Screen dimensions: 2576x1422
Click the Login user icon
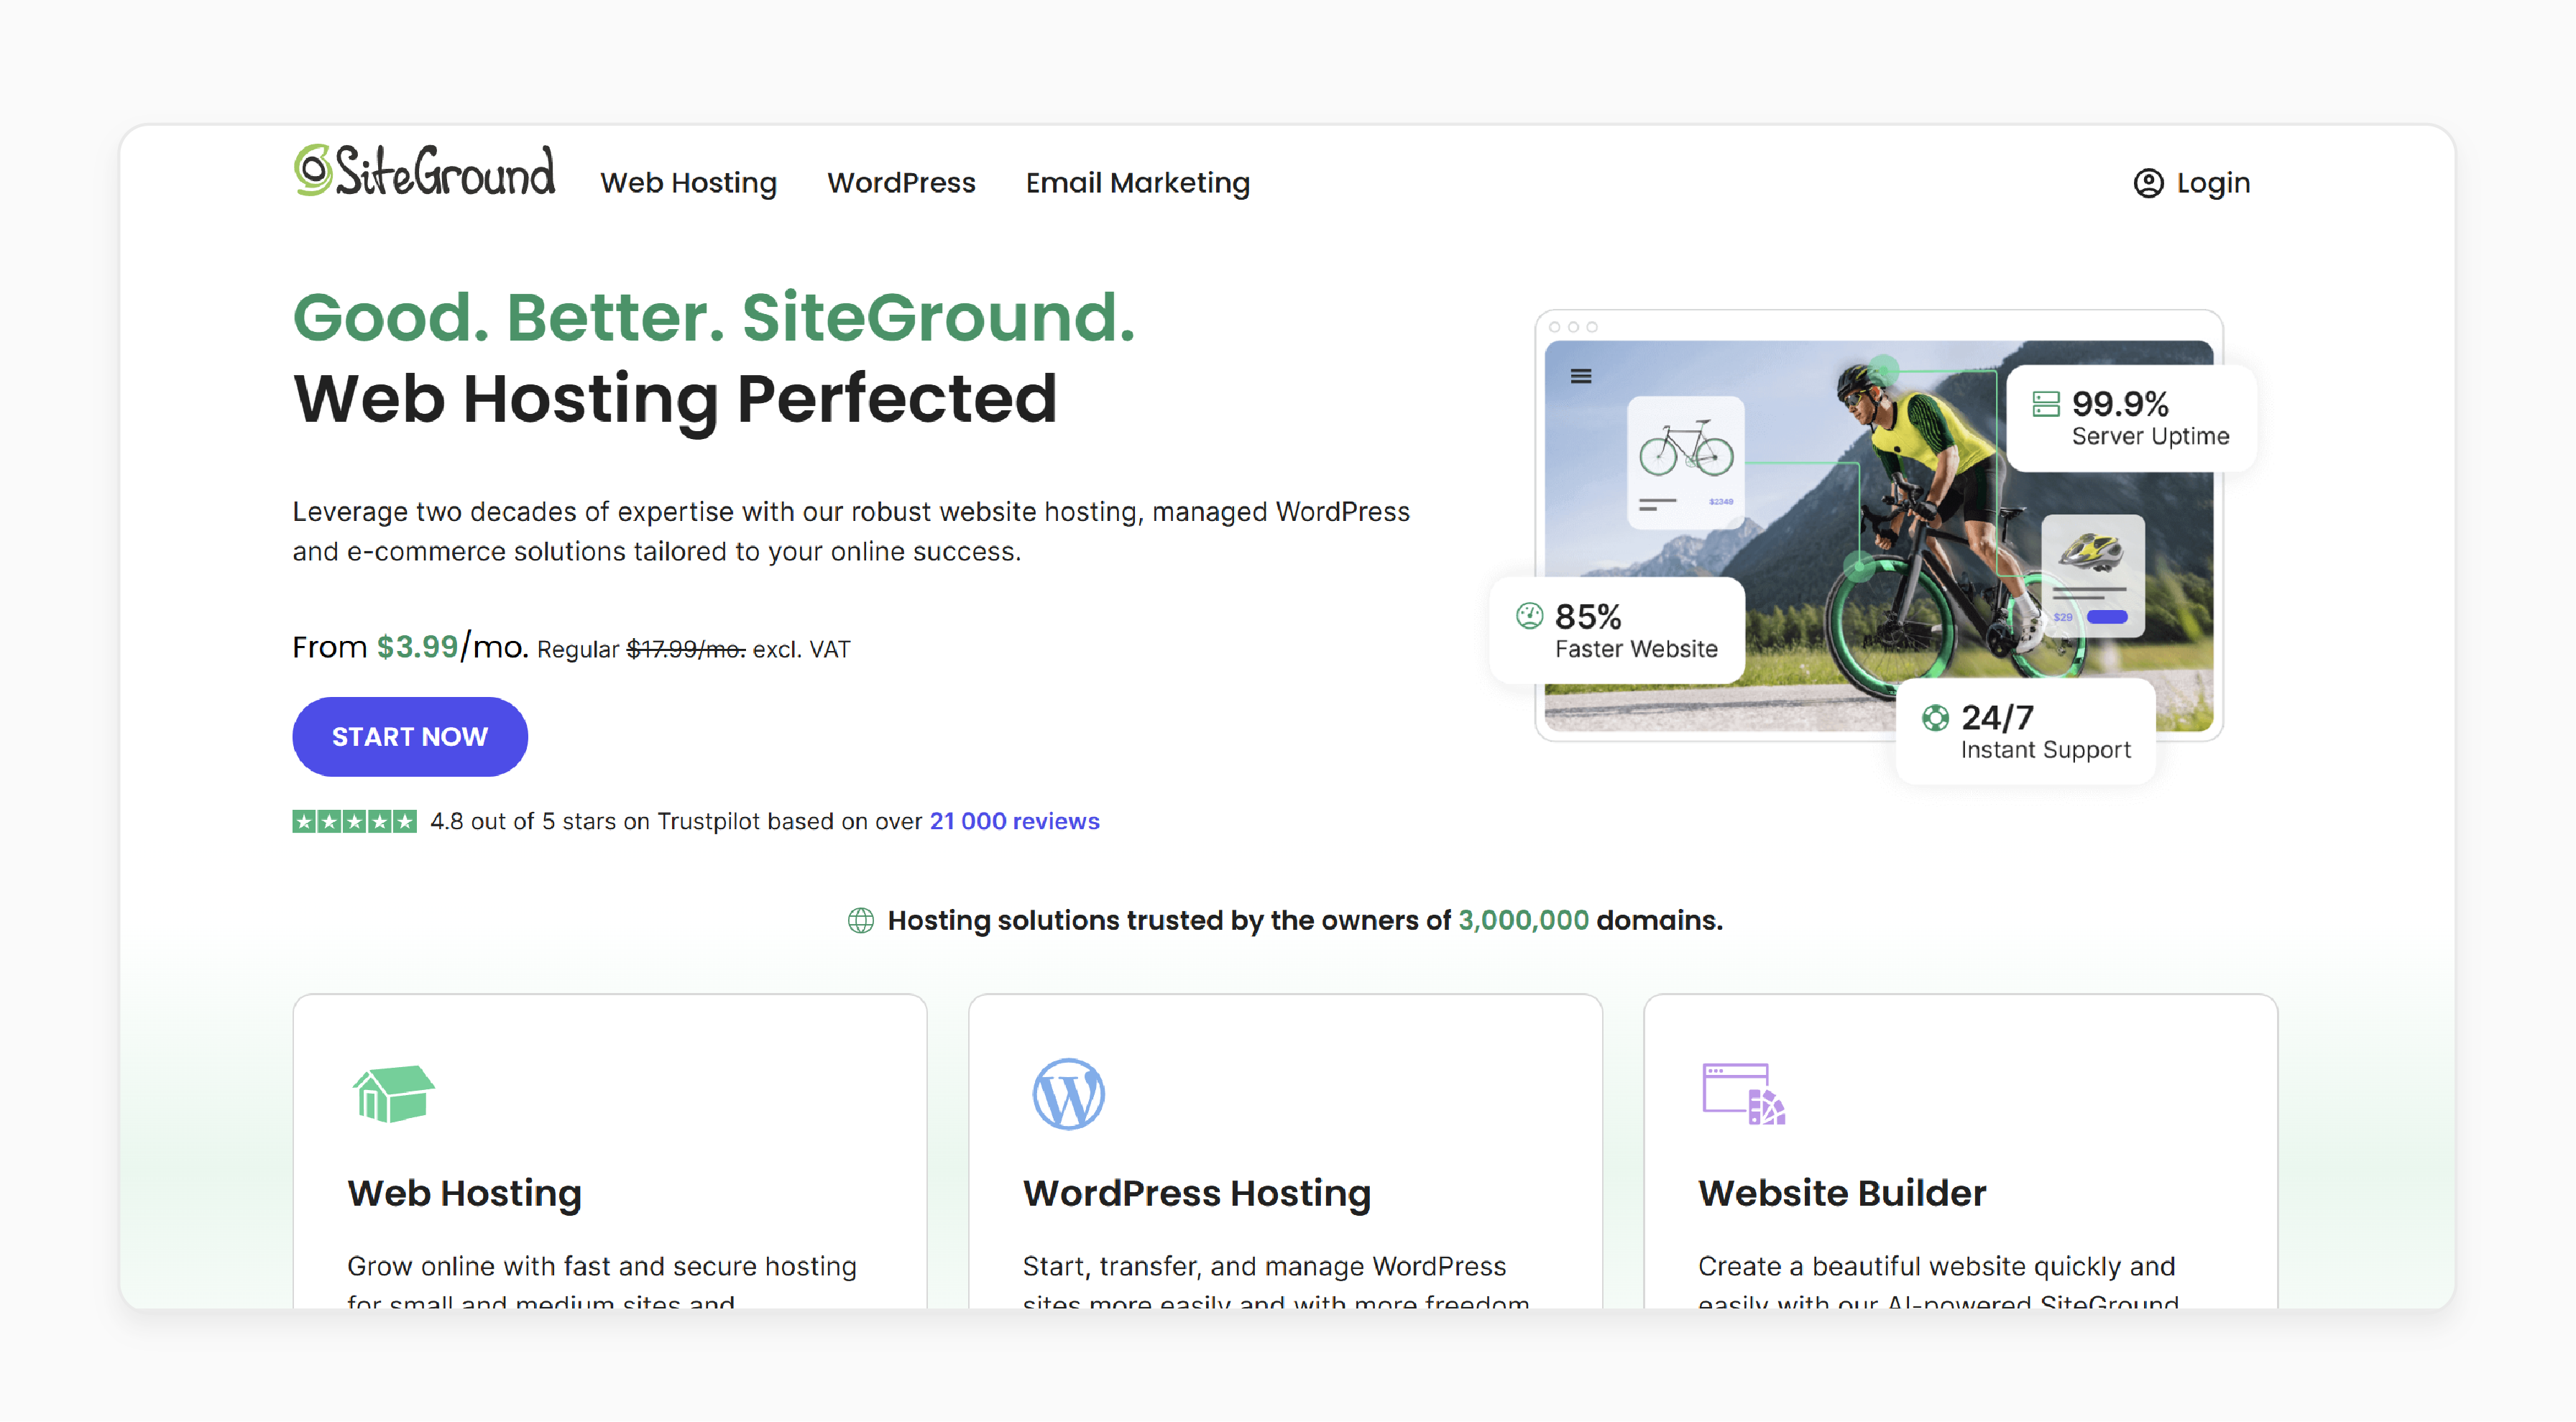click(x=2148, y=183)
